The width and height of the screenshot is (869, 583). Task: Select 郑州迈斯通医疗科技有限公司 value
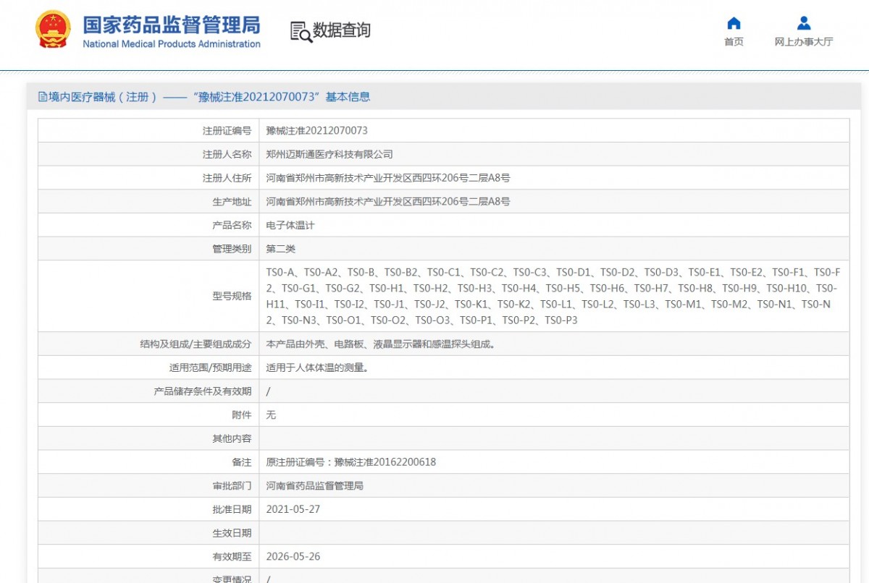[329, 154]
